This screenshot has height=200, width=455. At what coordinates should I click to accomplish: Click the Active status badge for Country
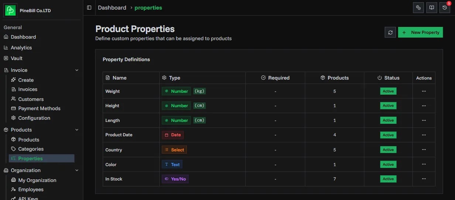tap(388, 150)
